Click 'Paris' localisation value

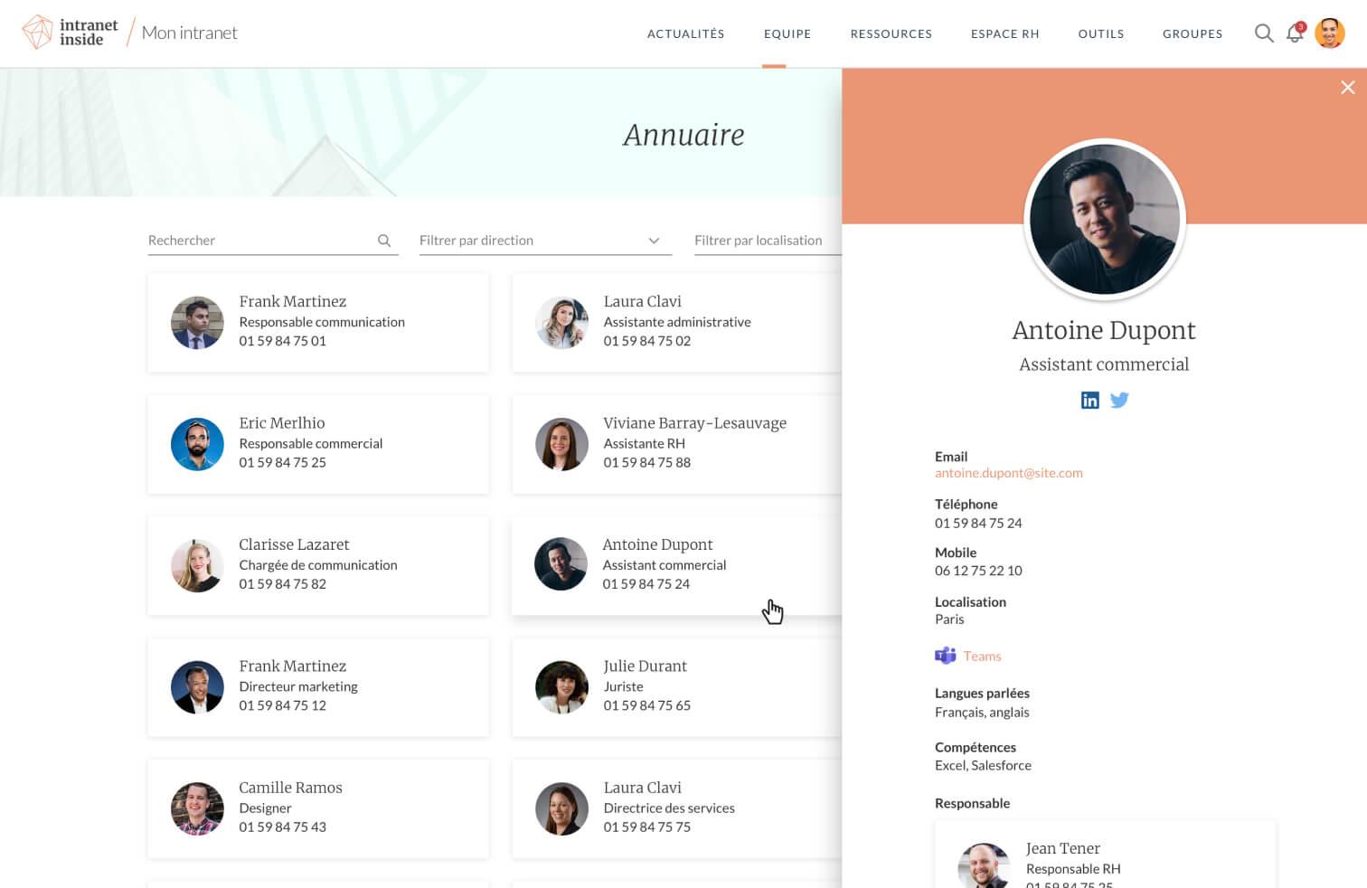click(x=949, y=619)
